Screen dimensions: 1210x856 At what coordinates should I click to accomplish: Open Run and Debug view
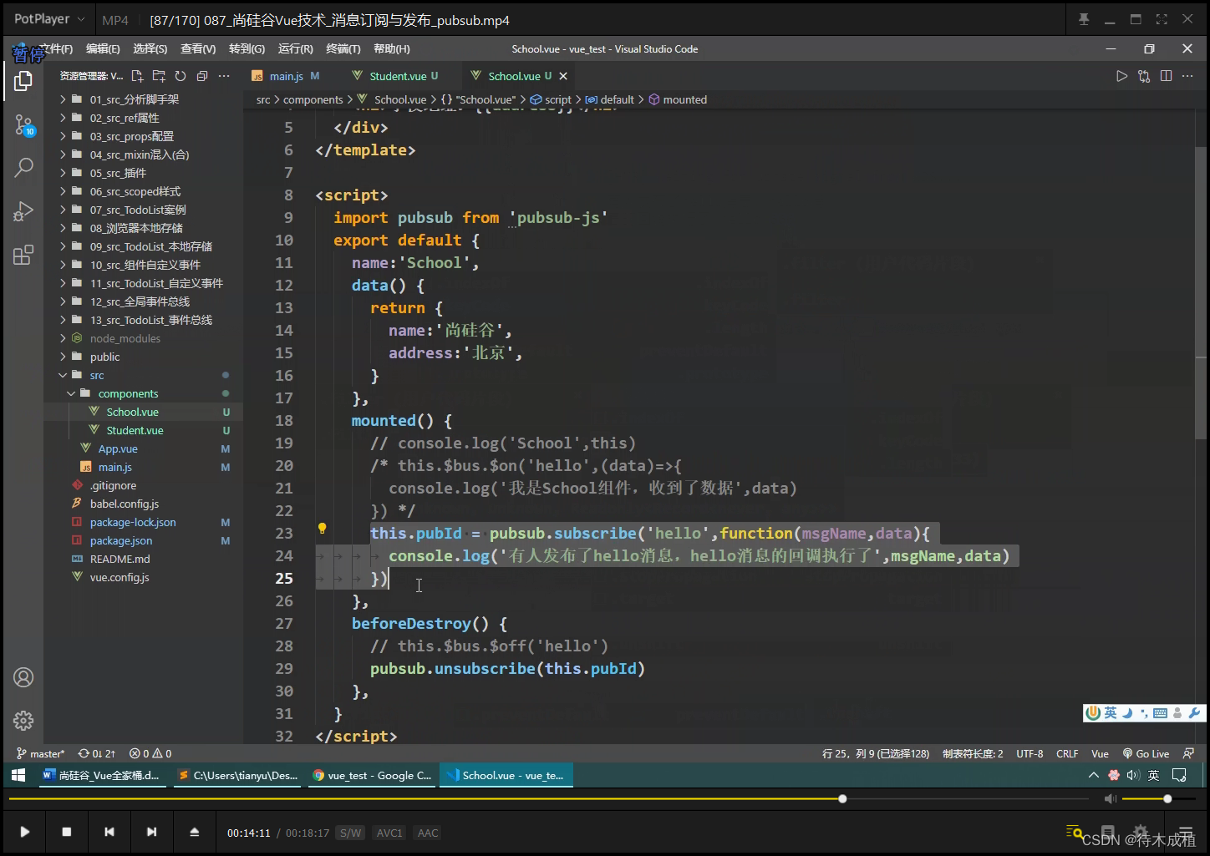(23, 211)
